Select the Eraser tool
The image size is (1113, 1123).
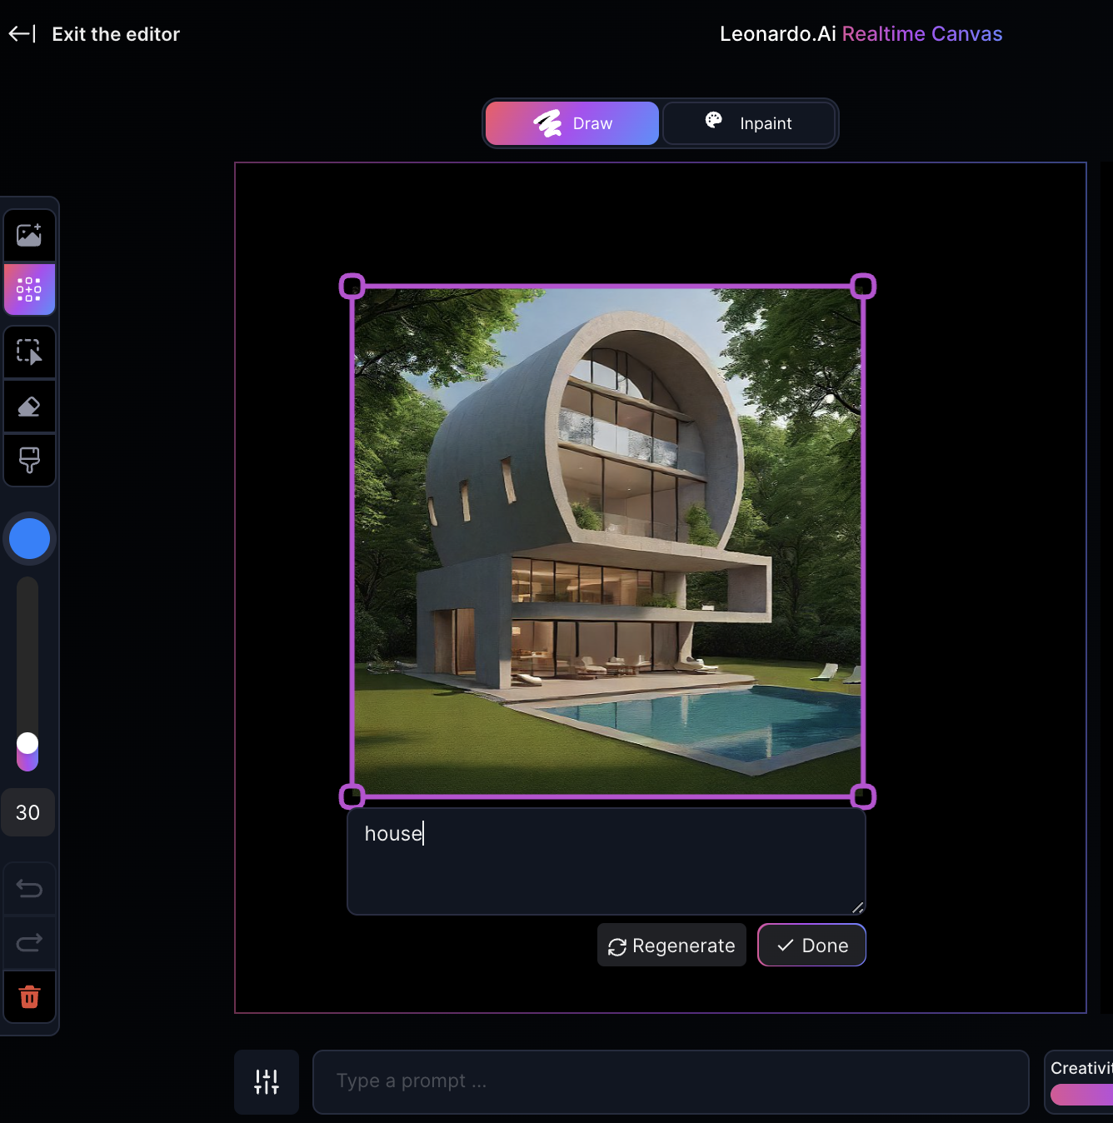pyautogui.click(x=29, y=407)
